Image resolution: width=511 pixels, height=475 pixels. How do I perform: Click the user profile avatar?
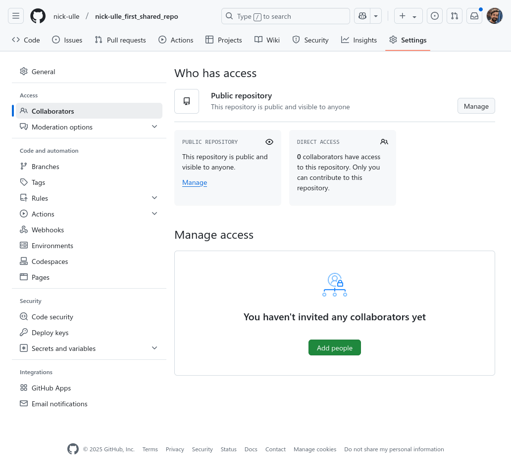pyautogui.click(x=495, y=16)
